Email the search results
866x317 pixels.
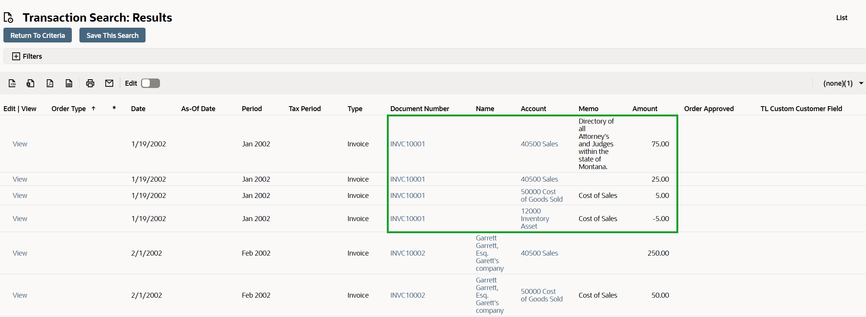point(109,83)
